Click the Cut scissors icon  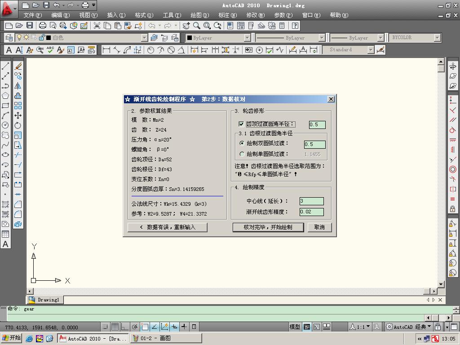[x=97, y=26]
